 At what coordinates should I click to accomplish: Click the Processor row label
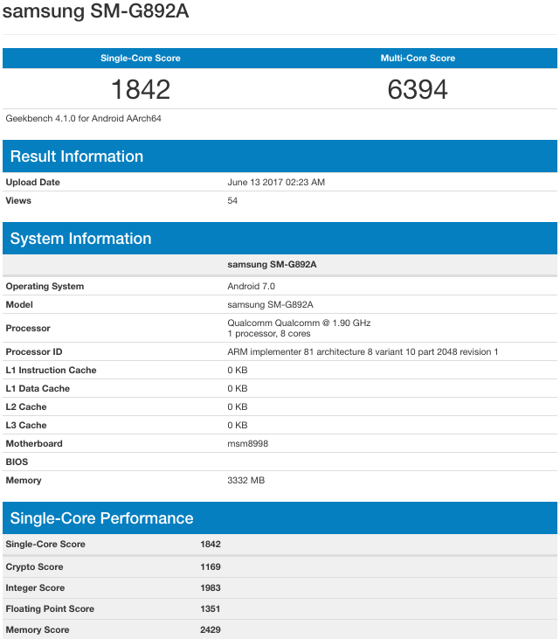[28, 328]
